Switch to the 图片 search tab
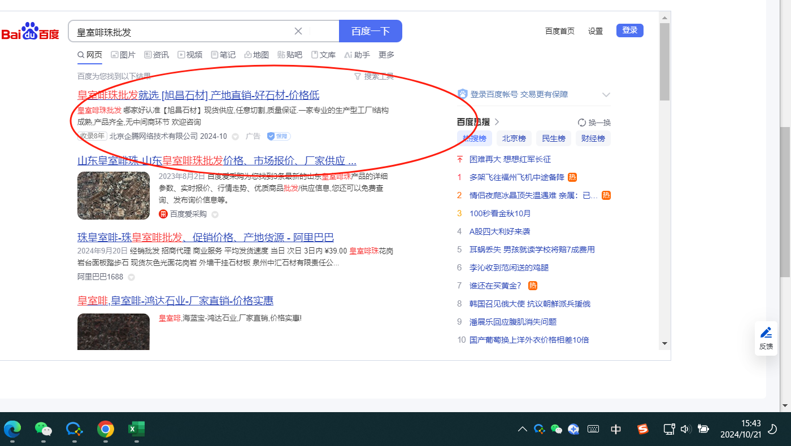Viewport: 791px width, 446px height. point(123,55)
